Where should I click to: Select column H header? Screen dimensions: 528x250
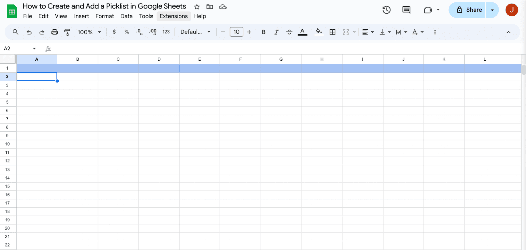322,59
